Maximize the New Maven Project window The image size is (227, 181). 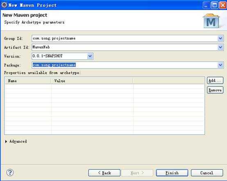(x=215, y=5)
